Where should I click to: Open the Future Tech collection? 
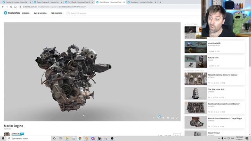coord(213,58)
